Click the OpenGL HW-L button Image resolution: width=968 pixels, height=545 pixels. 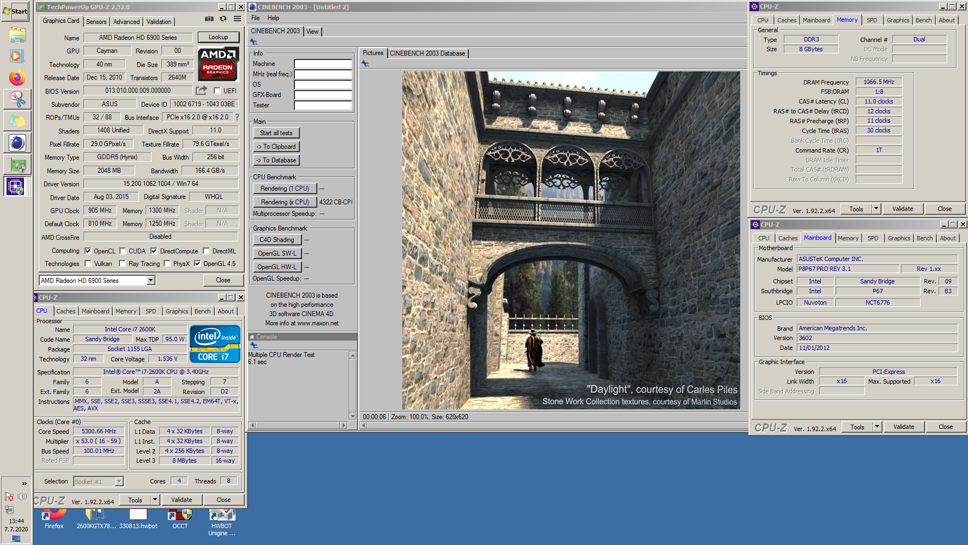[276, 267]
